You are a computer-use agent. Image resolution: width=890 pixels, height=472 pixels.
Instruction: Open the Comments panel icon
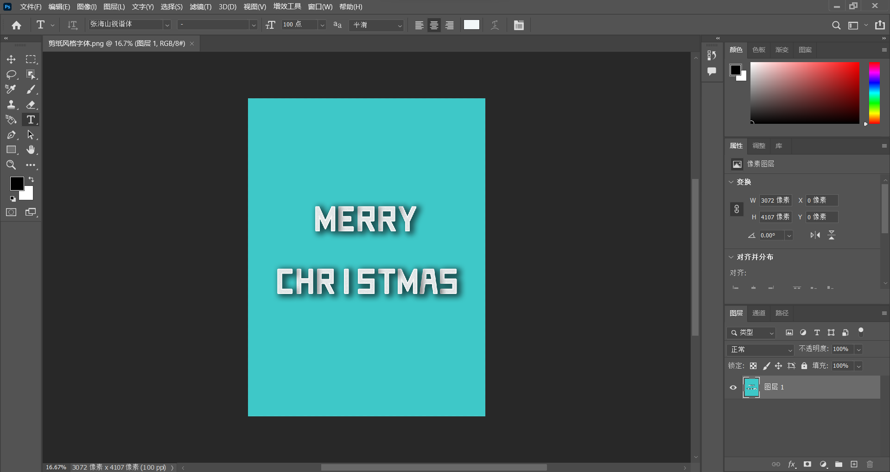coord(712,71)
